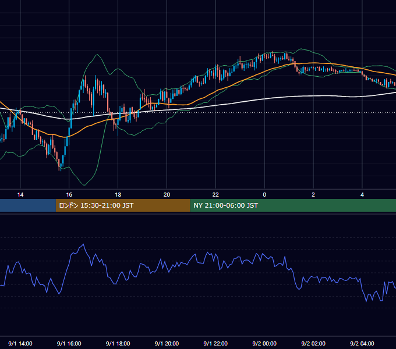This screenshot has height=349, width=396.
Task: Click the ロンドン 15:30-21:00 JST session bar
Action: pos(123,205)
